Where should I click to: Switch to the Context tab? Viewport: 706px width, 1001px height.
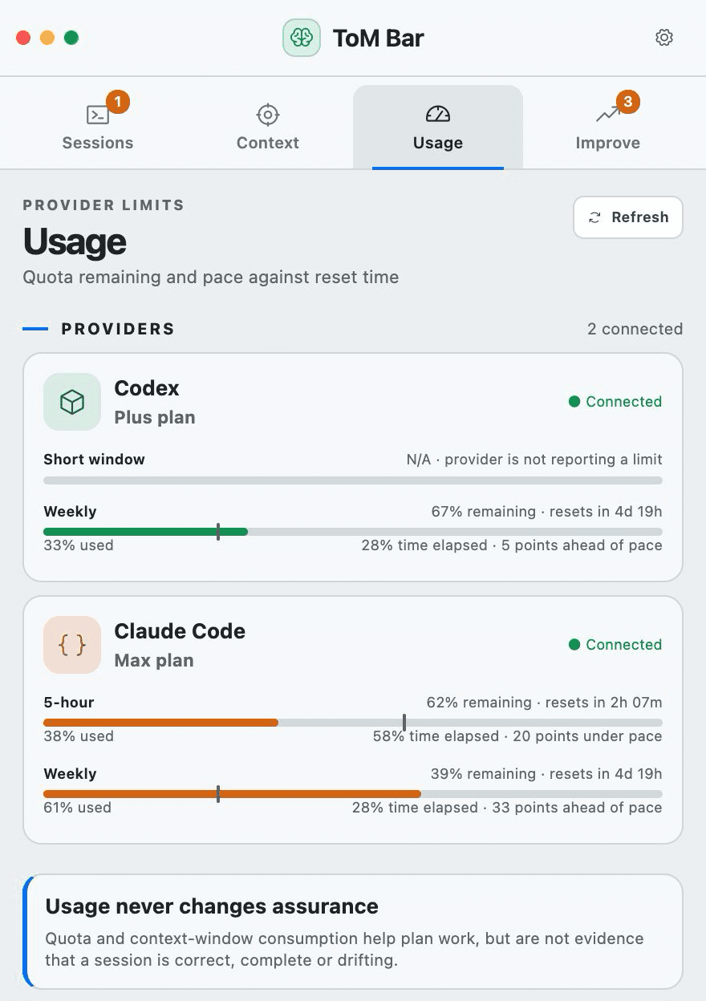[268, 127]
